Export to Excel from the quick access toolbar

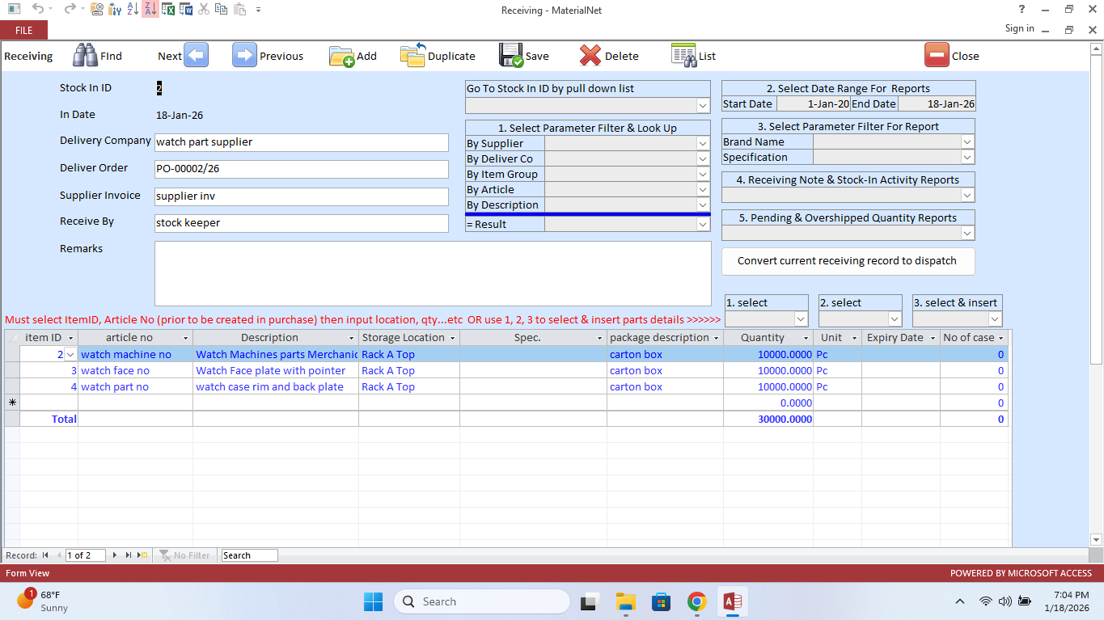[169, 9]
